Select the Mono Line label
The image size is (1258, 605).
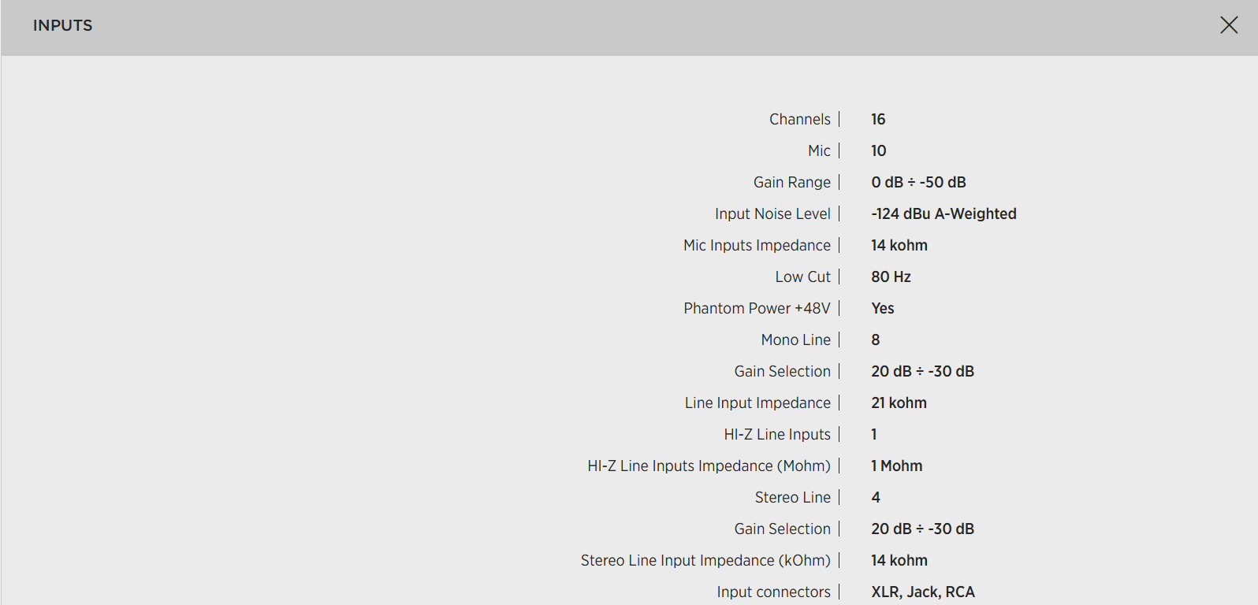click(x=795, y=340)
